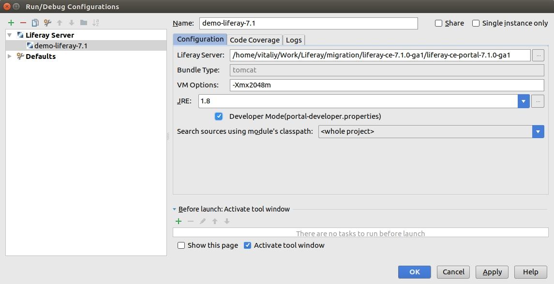Select the Liferay Server tree group
The image size is (554, 284).
point(86,35)
